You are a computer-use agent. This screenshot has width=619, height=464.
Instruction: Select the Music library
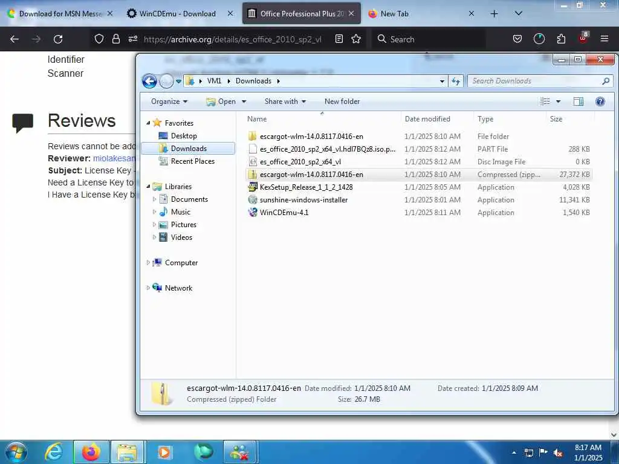(x=180, y=212)
